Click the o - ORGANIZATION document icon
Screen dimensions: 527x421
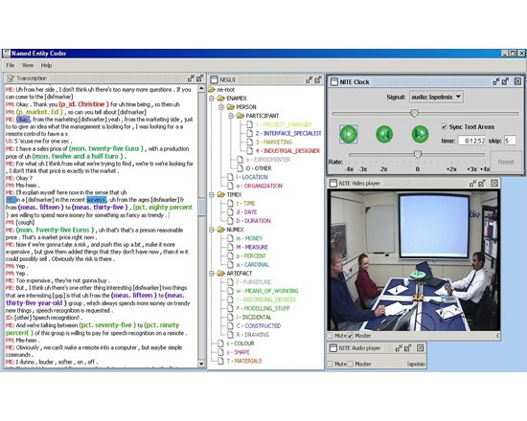pyautogui.click(x=230, y=186)
